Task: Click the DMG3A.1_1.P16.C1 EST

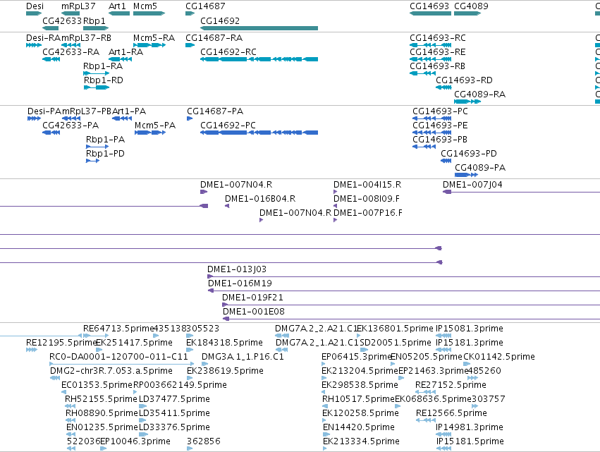Action: pyautogui.click(x=204, y=364)
